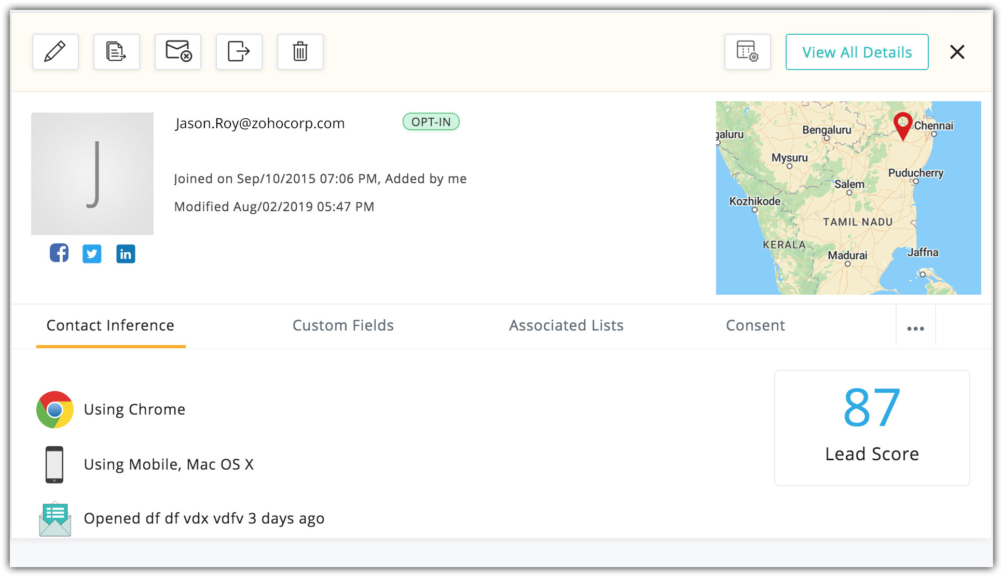This screenshot has height=577, width=1003.
Task: Click the View All Details button
Action: (857, 52)
